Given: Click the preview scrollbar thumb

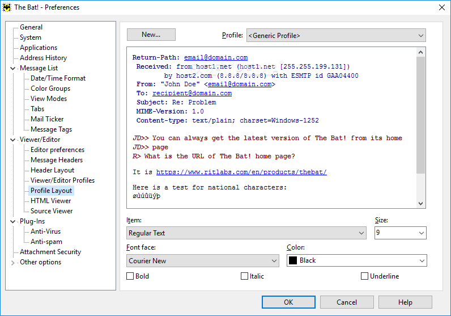Looking at the screenshot, I should (x=420, y=115).
